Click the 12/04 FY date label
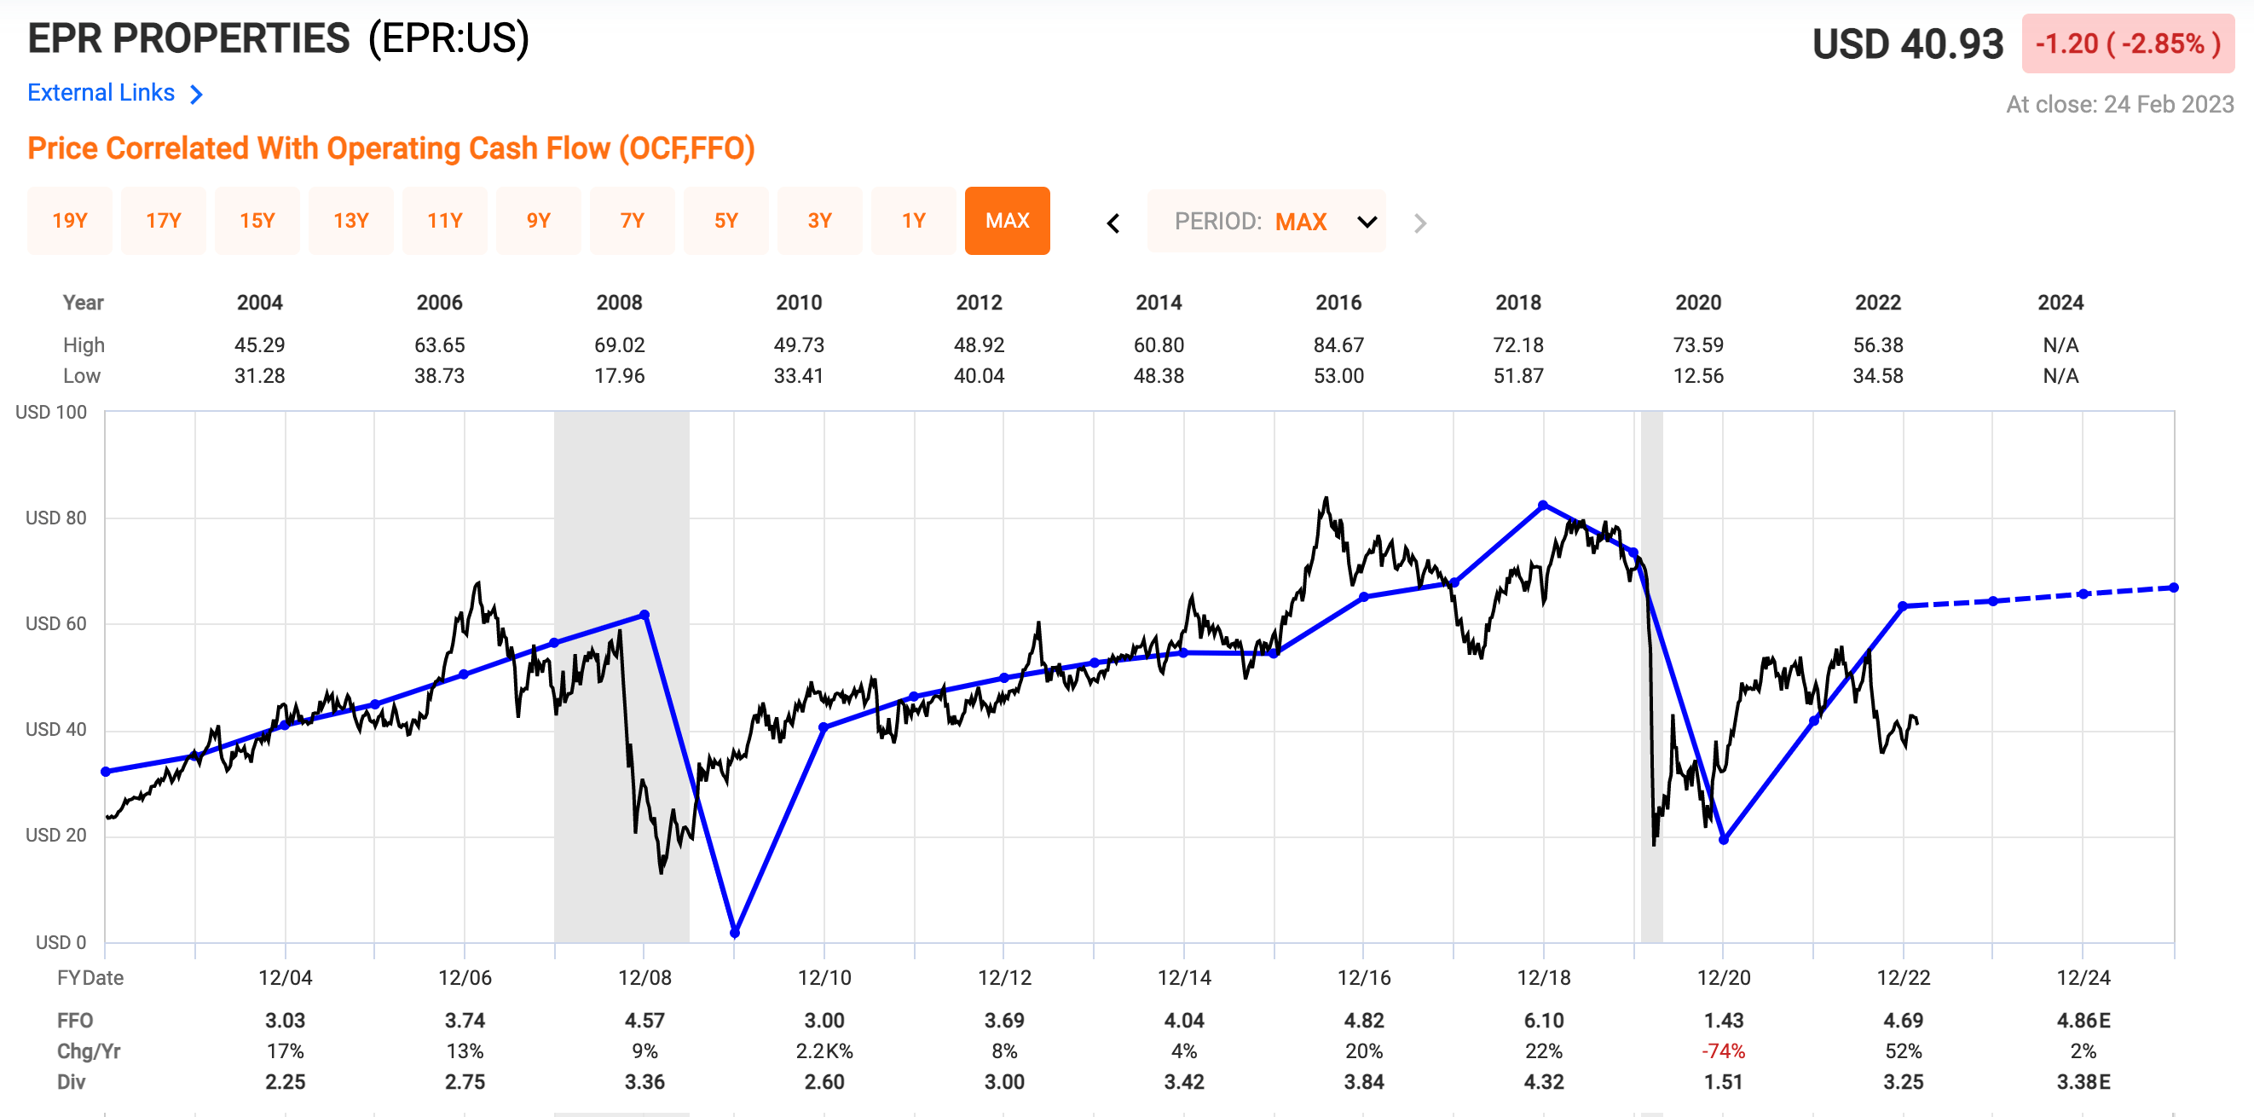 [286, 978]
